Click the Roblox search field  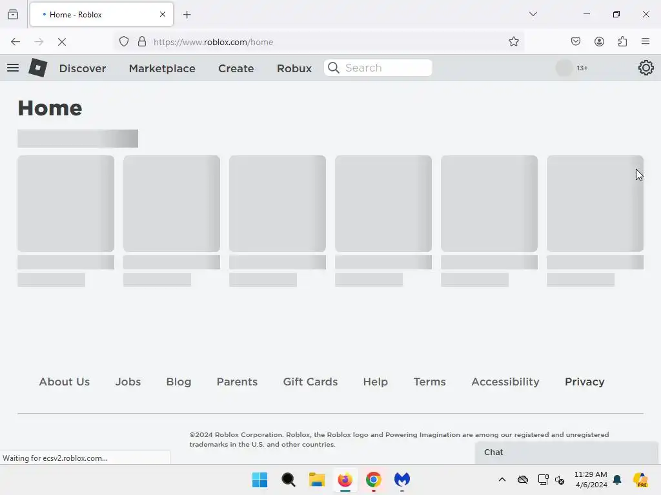pos(378,68)
